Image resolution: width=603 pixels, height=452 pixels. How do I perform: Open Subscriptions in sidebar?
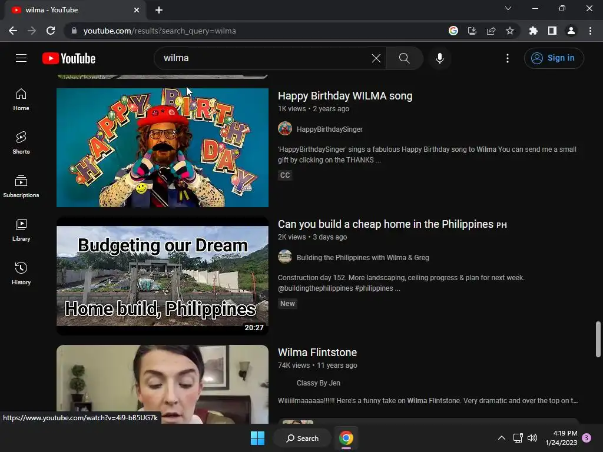pos(21,187)
